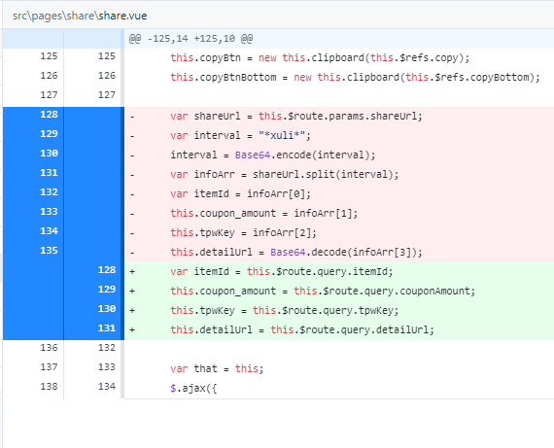This screenshot has height=448, width=554.
Task: Click removed line var interval = "*xuli*"
Action: coord(240,135)
